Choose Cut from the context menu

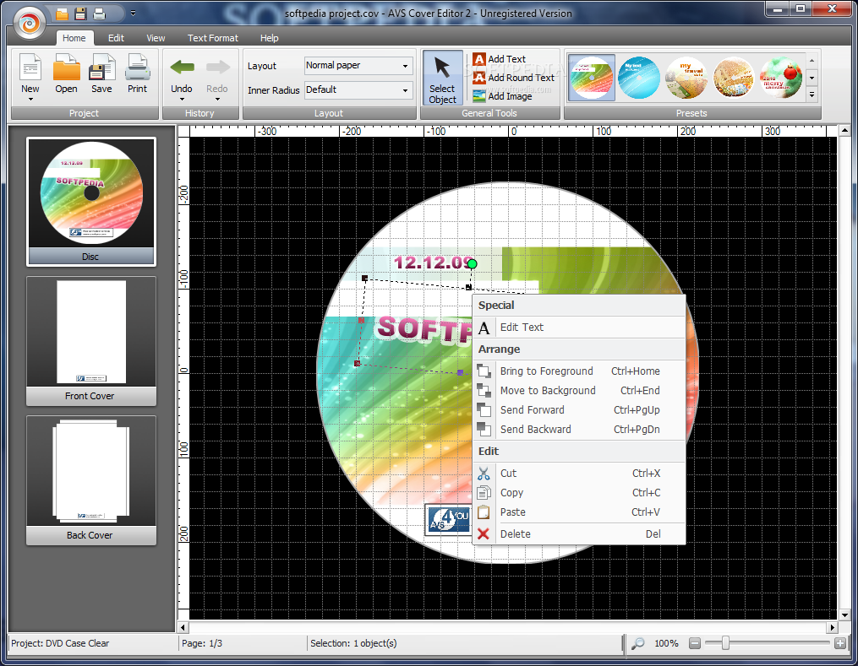580,474
